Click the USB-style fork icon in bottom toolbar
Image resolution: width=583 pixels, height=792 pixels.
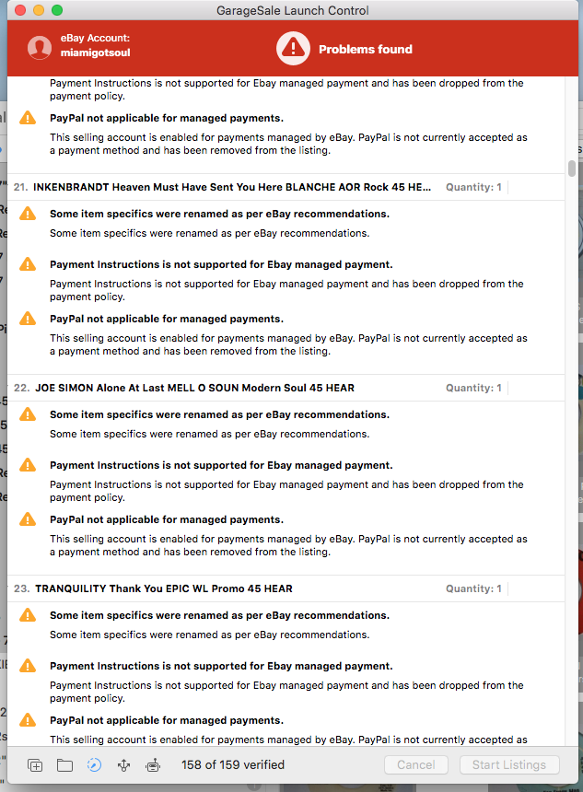point(123,765)
